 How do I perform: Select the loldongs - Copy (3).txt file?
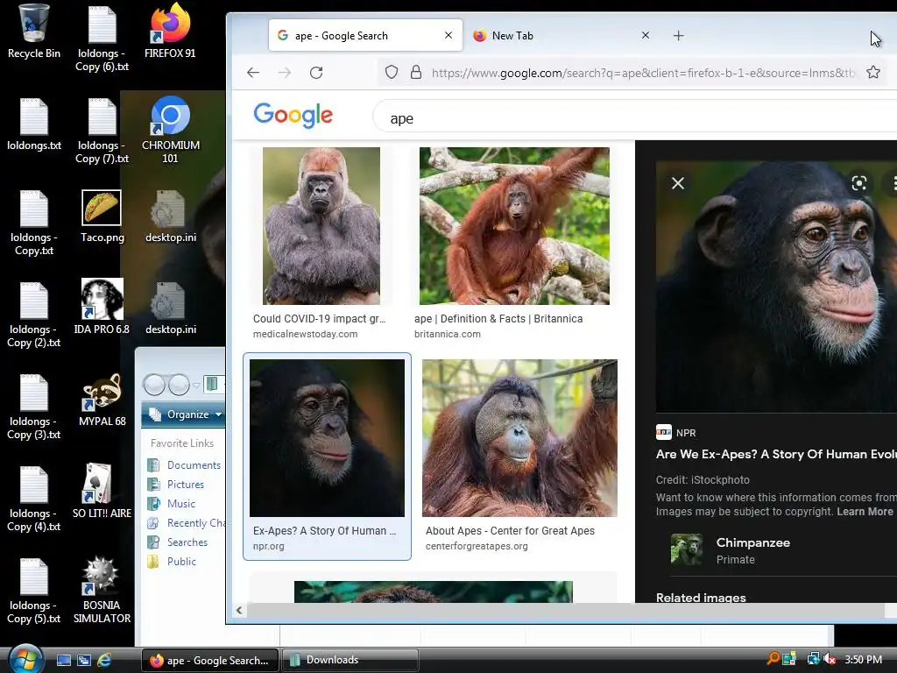pyautogui.click(x=34, y=407)
